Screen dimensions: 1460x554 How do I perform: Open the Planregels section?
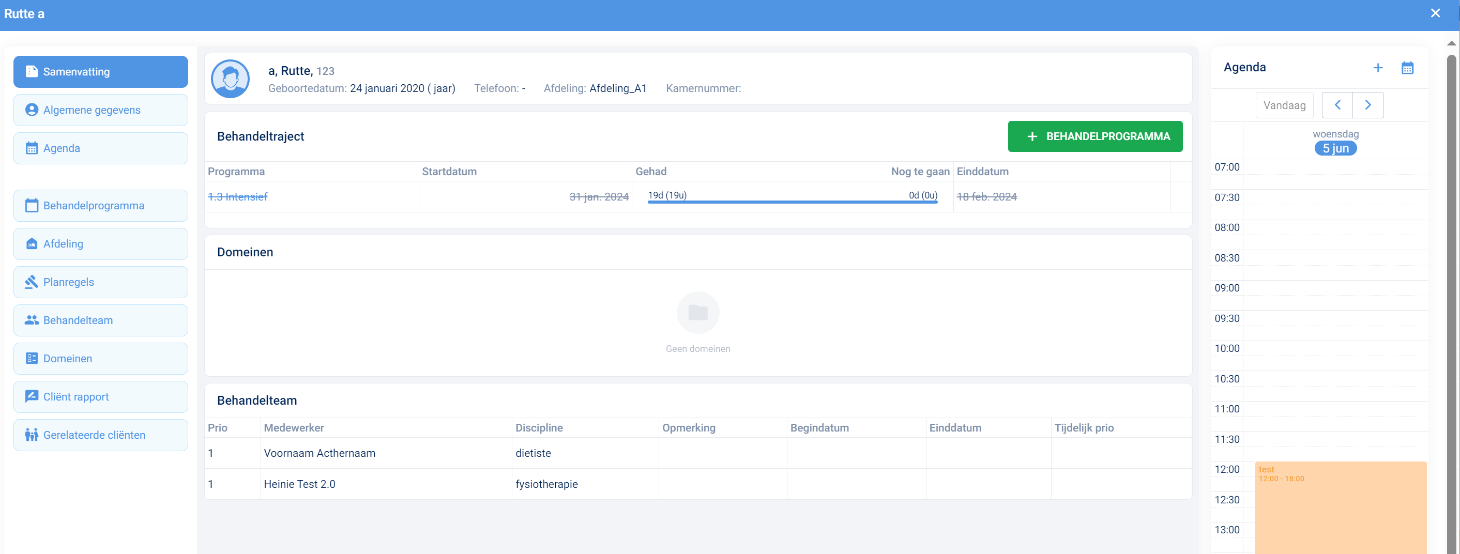(x=101, y=282)
